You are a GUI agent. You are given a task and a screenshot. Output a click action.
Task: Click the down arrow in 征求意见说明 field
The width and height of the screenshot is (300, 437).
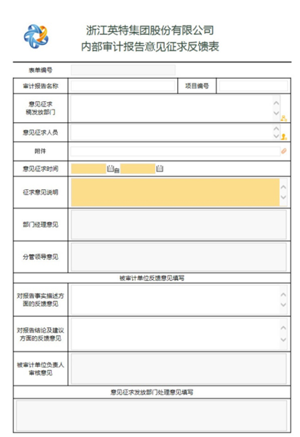pyautogui.click(x=283, y=197)
